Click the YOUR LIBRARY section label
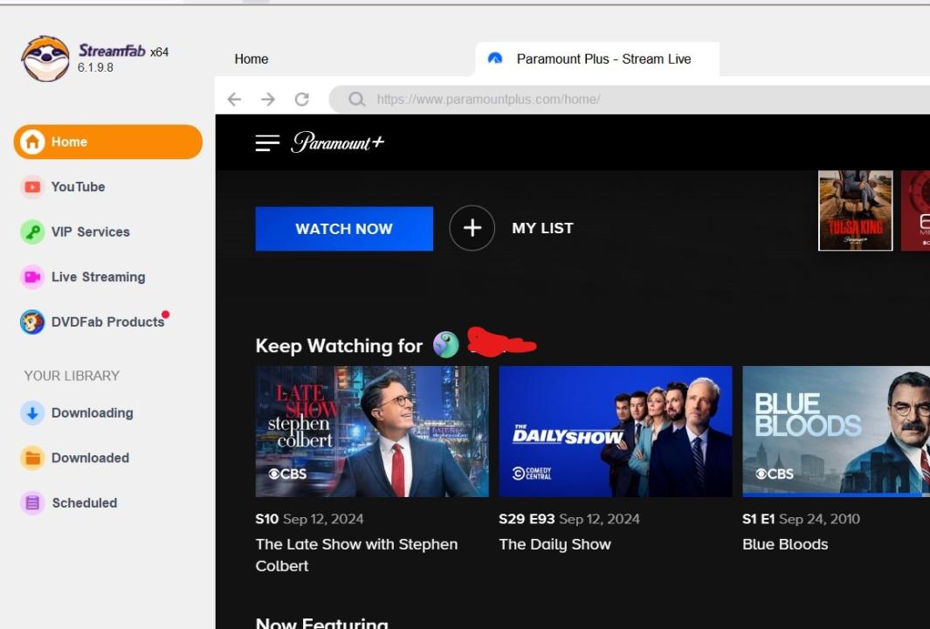 click(x=72, y=377)
